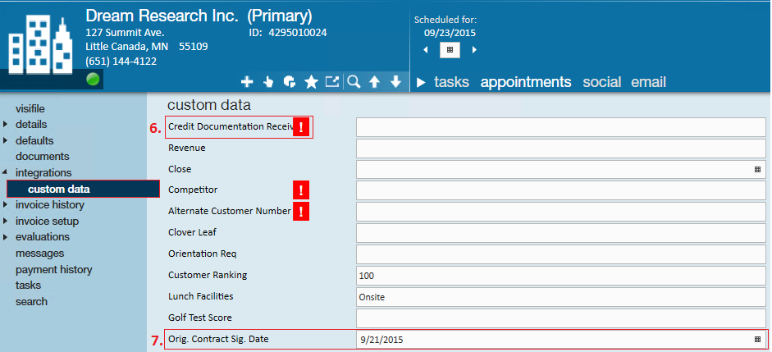Screen dimensions: 772x352
Task: Click the ID number 4295010024
Action: [298, 33]
